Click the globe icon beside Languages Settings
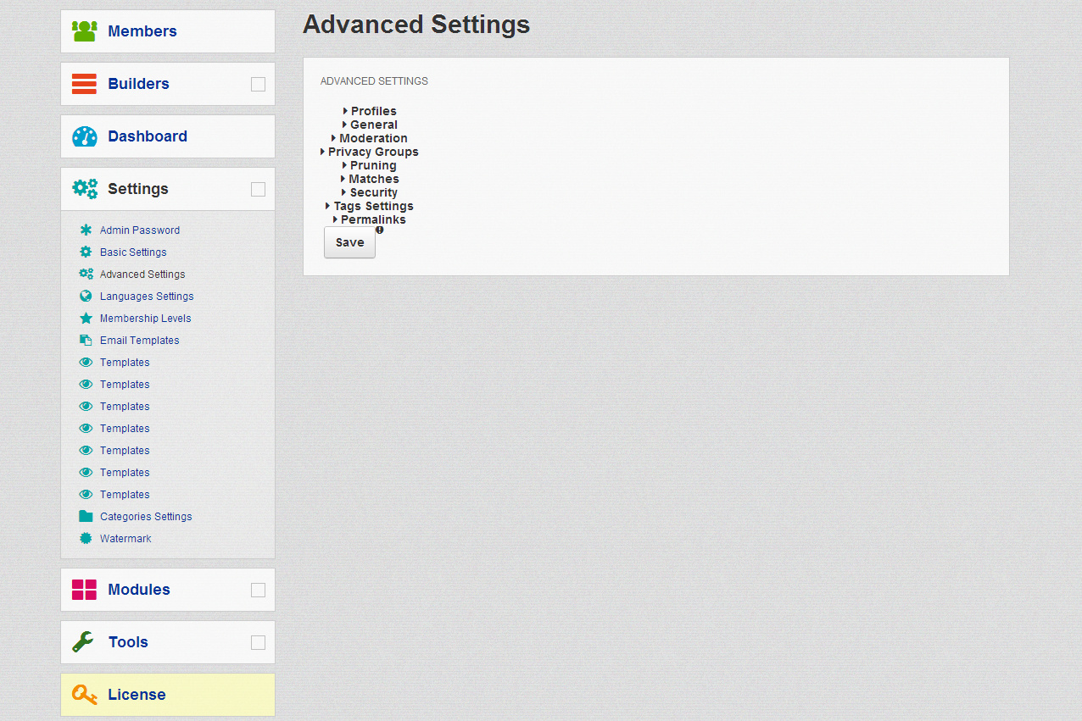This screenshot has width=1082, height=721. [x=86, y=296]
